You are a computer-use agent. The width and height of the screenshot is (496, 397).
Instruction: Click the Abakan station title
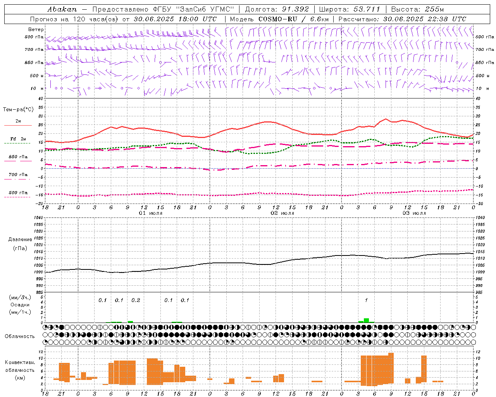click(62, 9)
